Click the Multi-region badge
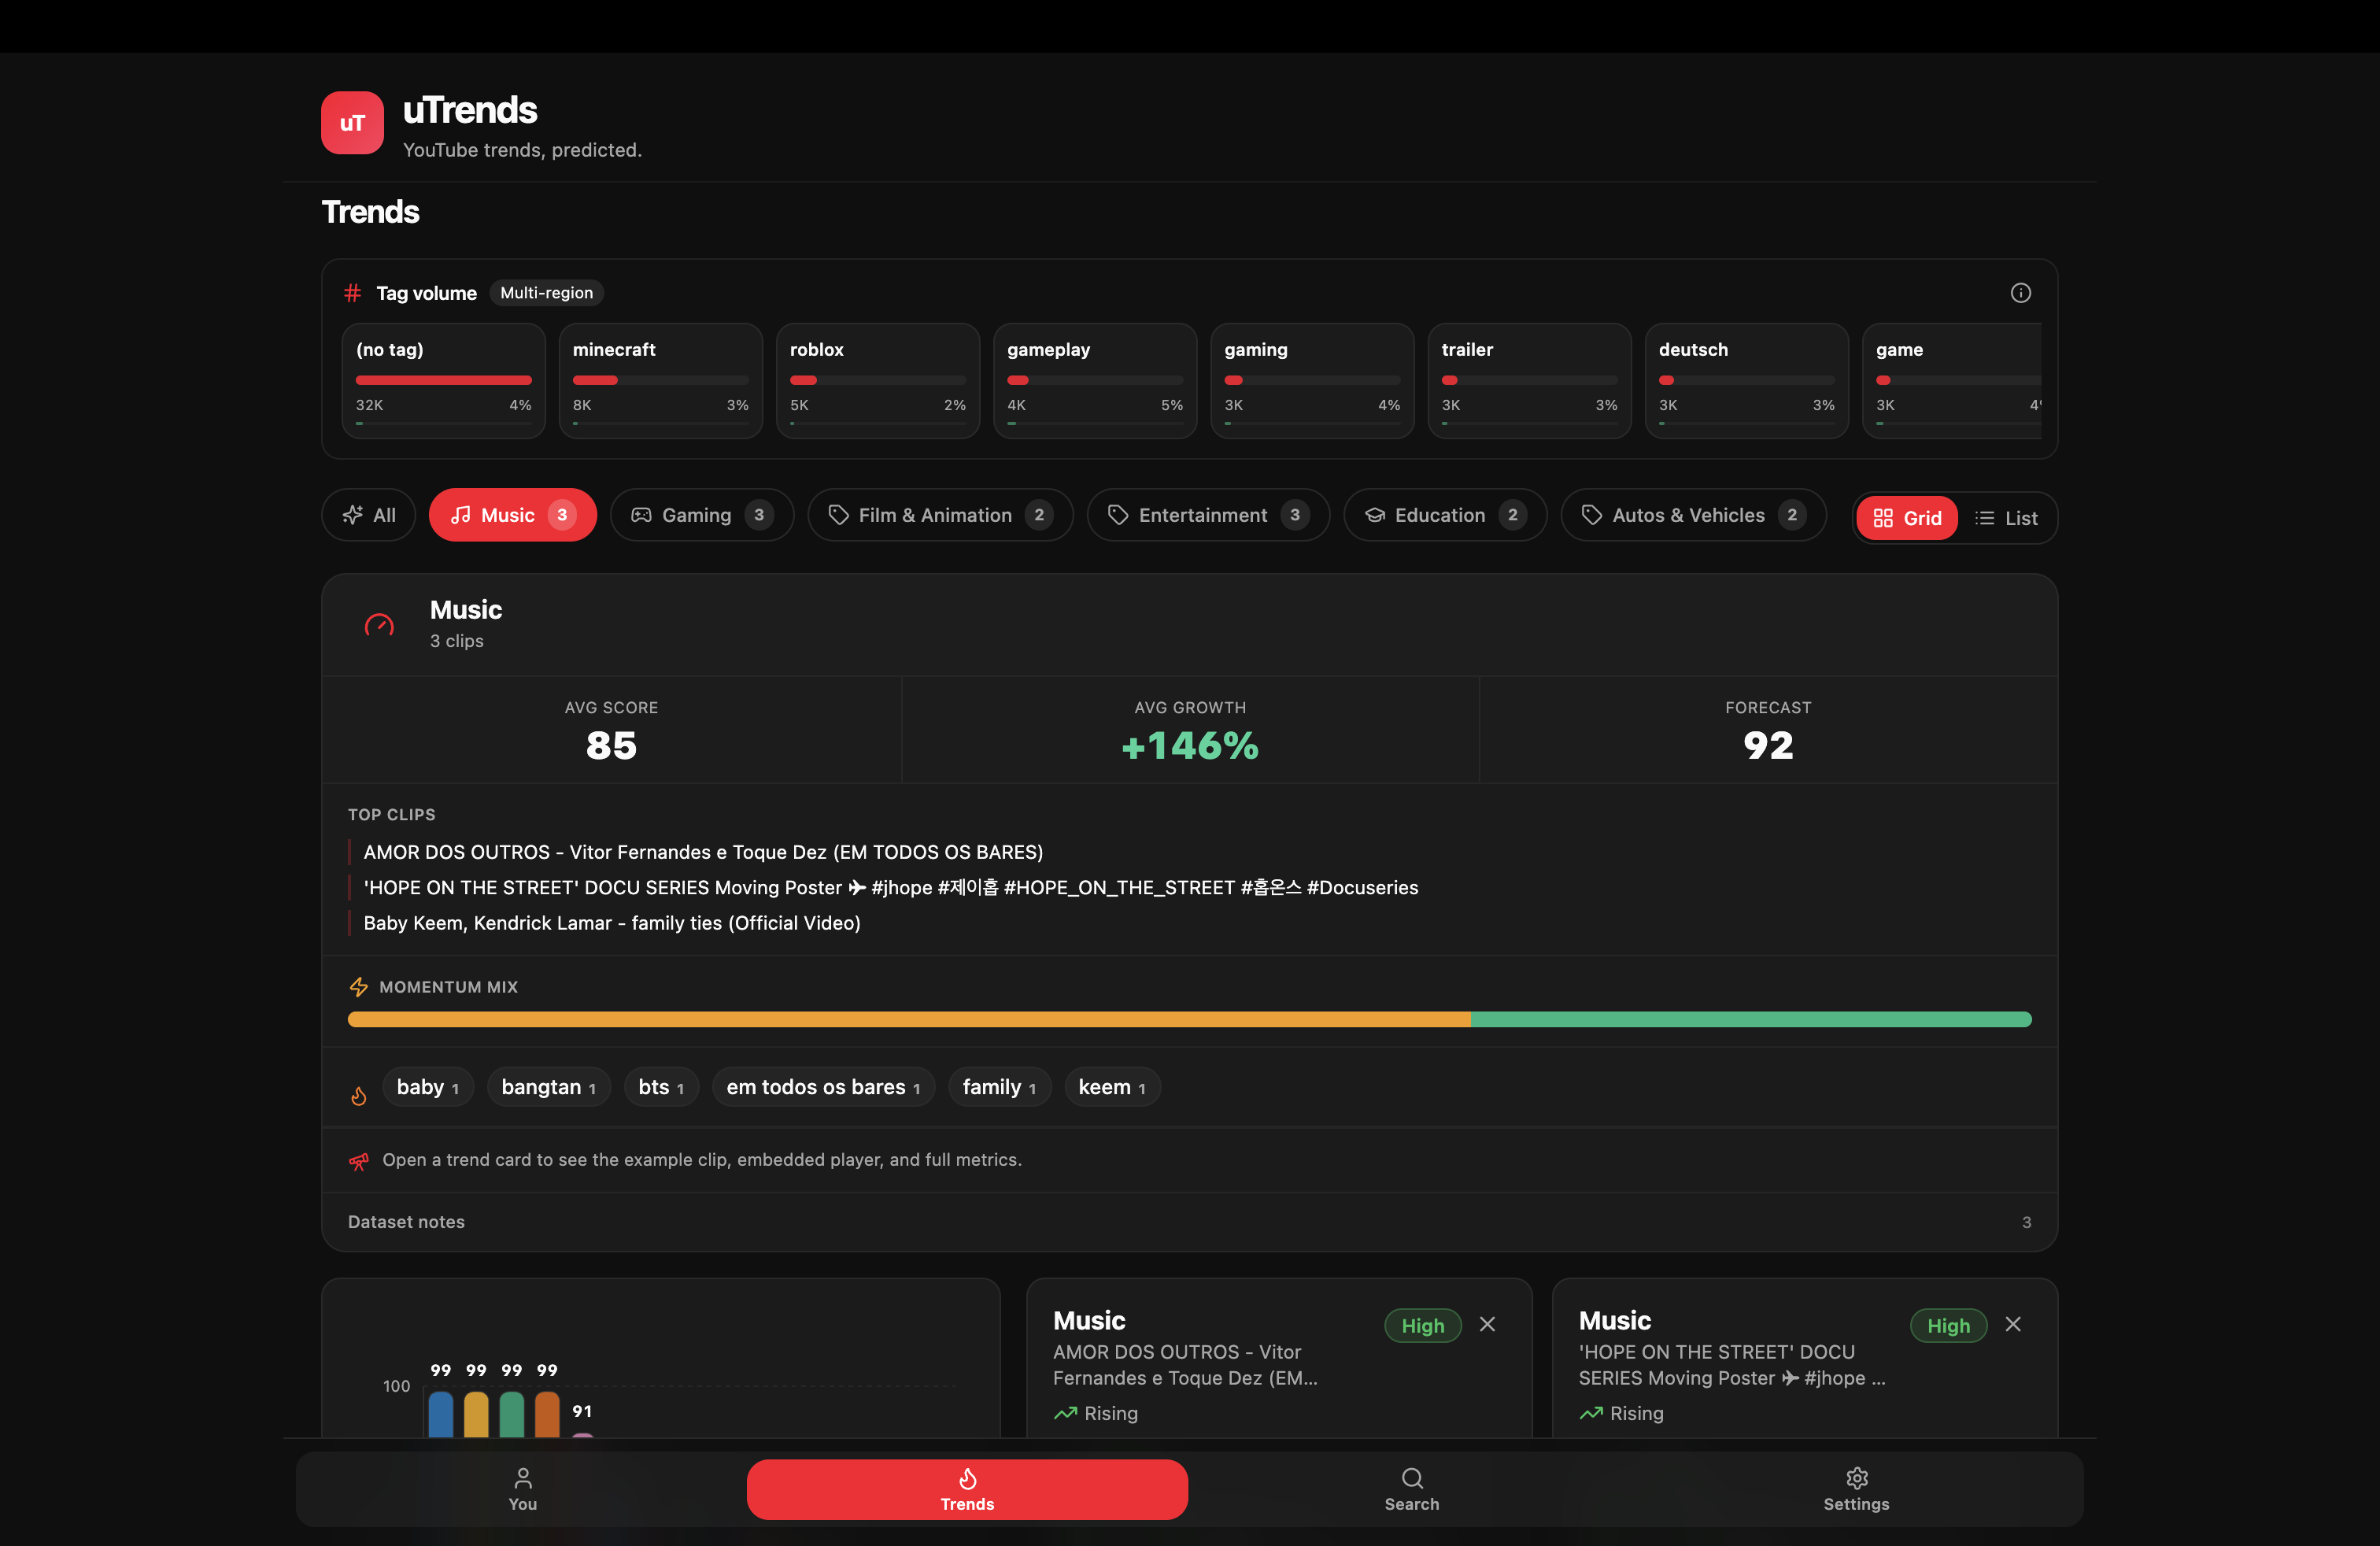Screen dimensions: 2380x1546 point(547,293)
